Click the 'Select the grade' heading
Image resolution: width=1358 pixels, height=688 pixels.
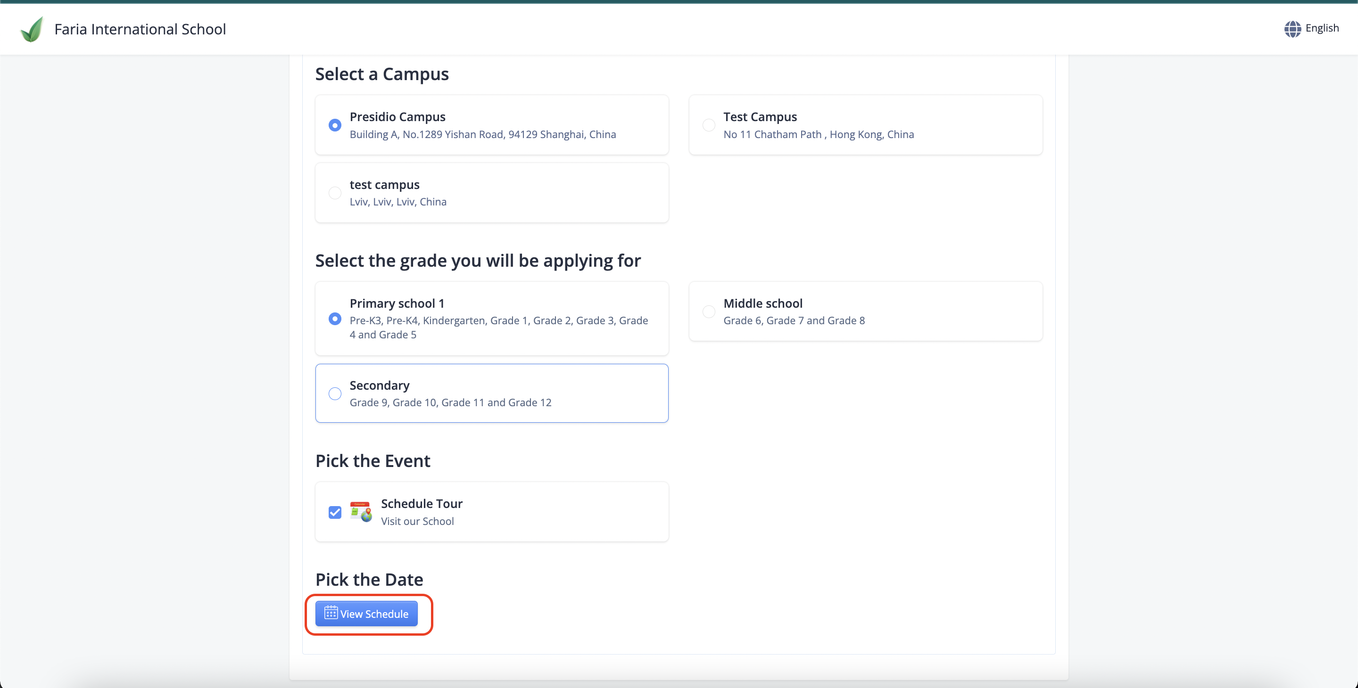pos(478,260)
